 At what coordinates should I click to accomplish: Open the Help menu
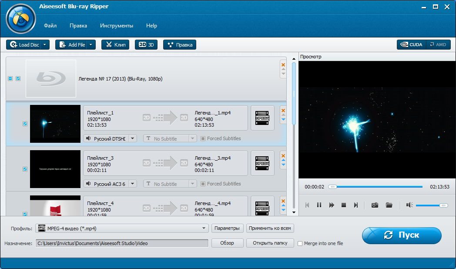pyautogui.click(x=151, y=26)
